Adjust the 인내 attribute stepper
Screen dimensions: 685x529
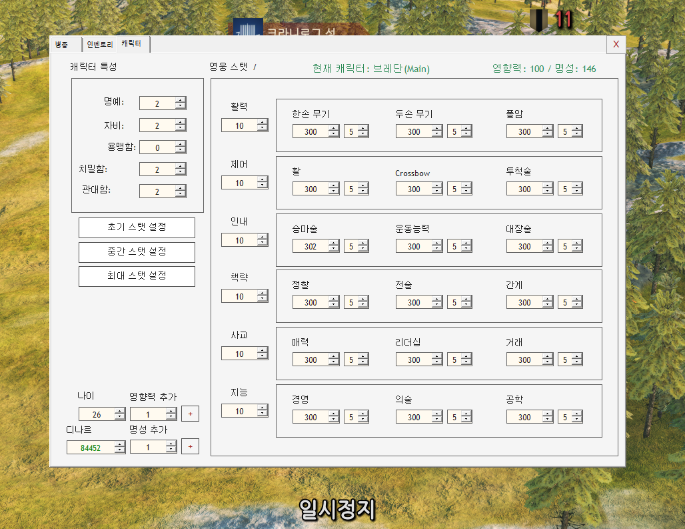(x=262, y=239)
